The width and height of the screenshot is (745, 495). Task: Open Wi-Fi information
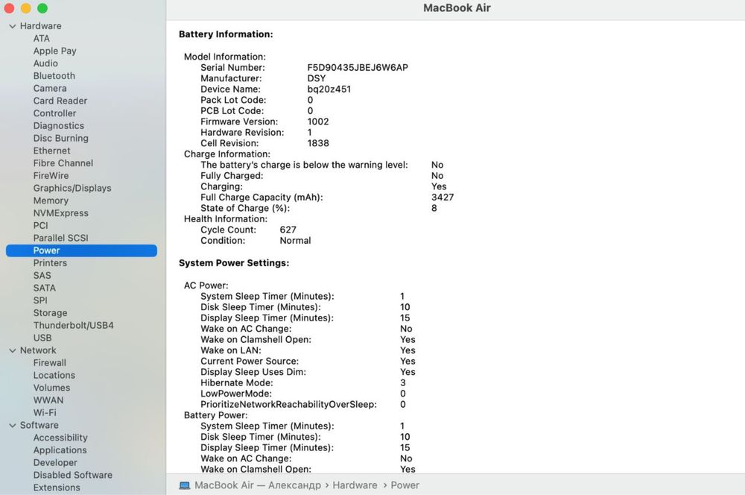(x=45, y=413)
